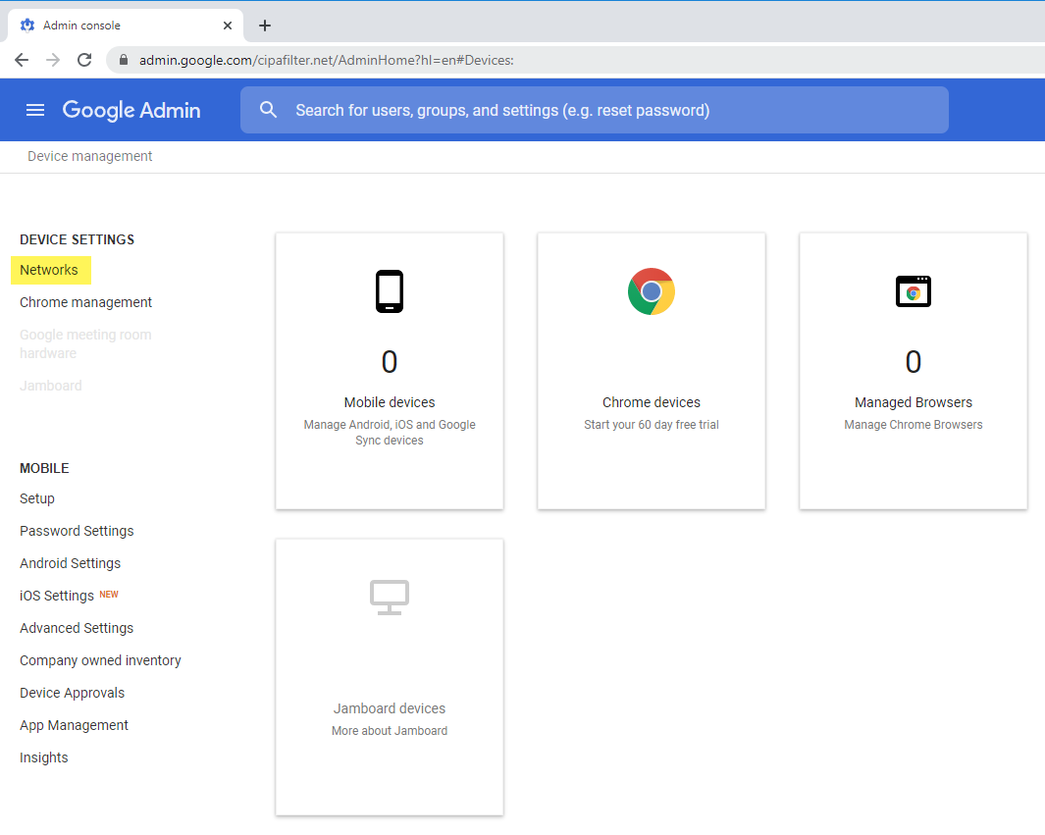Image resolution: width=1045 pixels, height=835 pixels.
Task: Open Password Settings
Action: point(77,531)
